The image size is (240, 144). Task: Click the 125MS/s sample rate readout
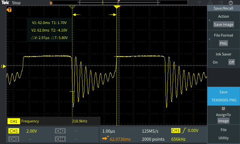coord(150,131)
